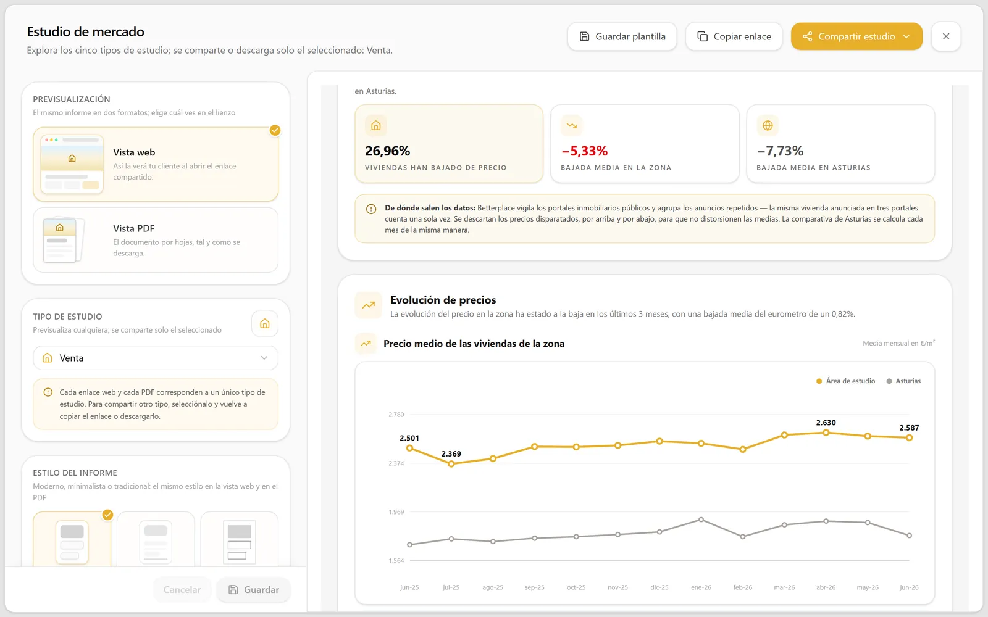This screenshot has width=988, height=617.
Task: Click the Cancelar button
Action: tap(182, 590)
